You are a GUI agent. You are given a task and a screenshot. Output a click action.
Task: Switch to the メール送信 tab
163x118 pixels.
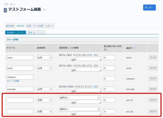pos(38,26)
